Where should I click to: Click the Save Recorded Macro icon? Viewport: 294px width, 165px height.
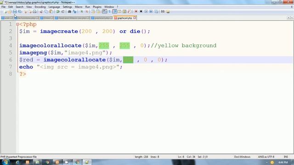pyautogui.click(x=156, y=11)
